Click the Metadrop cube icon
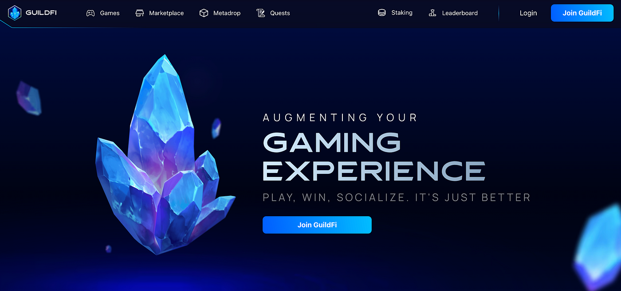This screenshot has width=621, height=291. 204,13
